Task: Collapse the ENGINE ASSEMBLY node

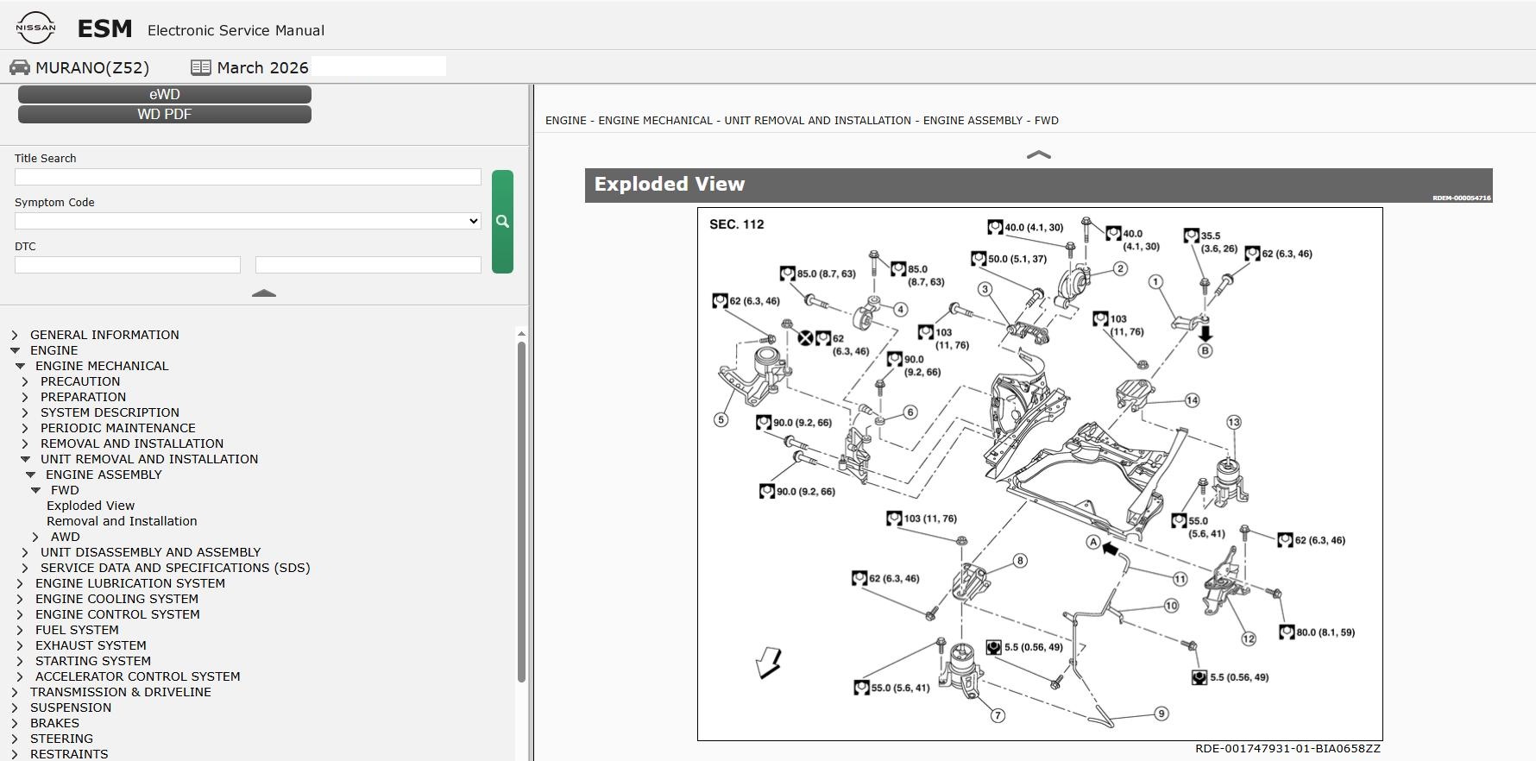Action: pos(30,475)
